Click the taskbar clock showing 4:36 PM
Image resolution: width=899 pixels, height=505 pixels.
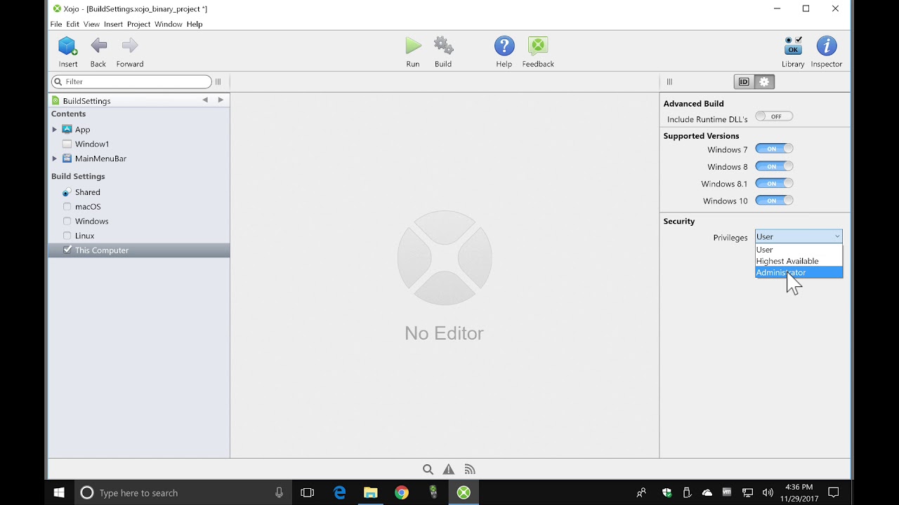799,492
